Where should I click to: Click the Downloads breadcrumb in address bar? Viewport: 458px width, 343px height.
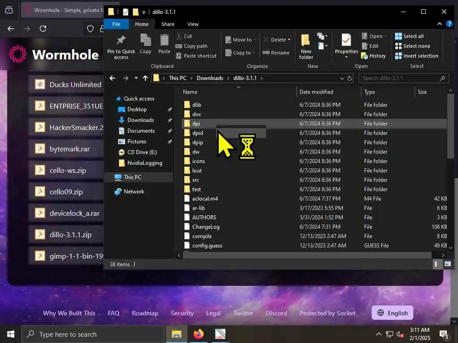tap(210, 78)
